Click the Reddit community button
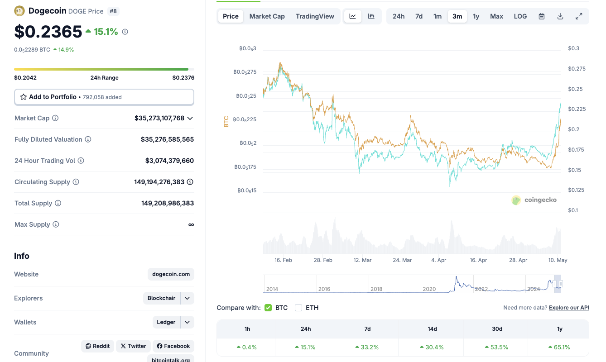The height and width of the screenshot is (362, 606). (98, 346)
